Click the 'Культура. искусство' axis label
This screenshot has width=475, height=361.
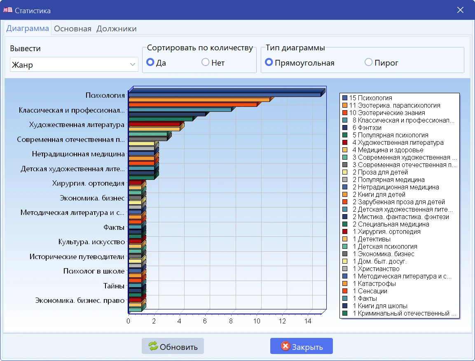(91, 242)
